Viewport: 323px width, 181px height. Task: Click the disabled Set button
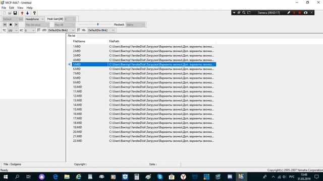(x=21, y=19)
